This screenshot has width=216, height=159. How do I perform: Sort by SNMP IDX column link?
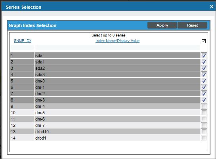point(23,41)
